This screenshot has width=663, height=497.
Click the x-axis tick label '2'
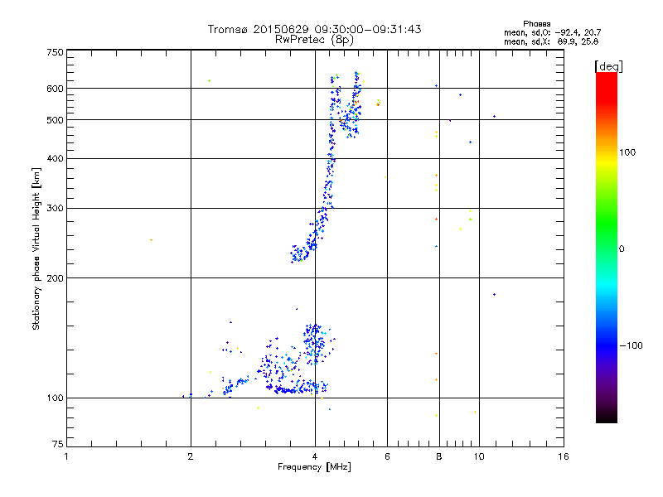tap(191, 456)
